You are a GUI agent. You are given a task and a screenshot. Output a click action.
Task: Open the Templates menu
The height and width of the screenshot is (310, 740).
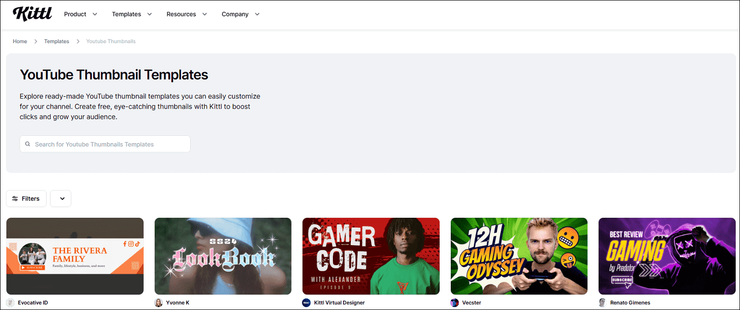click(x=126, y=14)
